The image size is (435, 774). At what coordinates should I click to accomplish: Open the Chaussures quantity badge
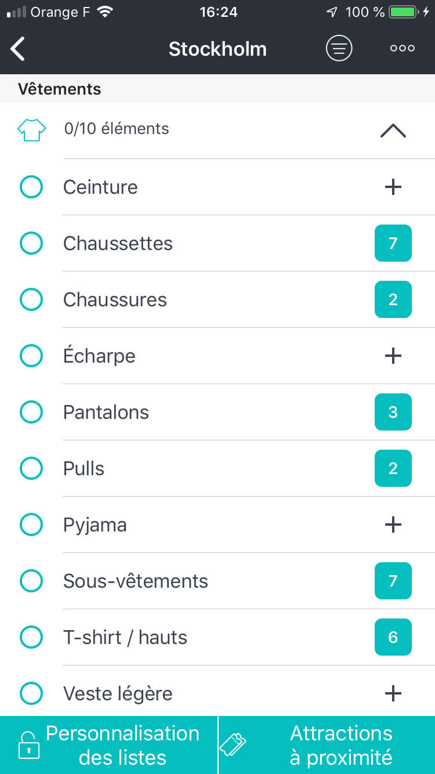coord(393,299)
